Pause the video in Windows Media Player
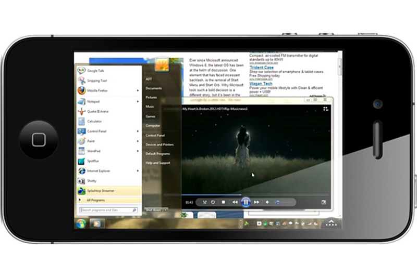Screen dimensions: 417x277 (x=246, y=202)
